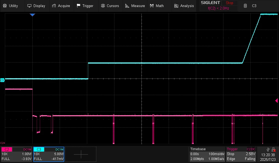Image resolution: width=279 pixels, height=163 pixels.
Task: Click the blue trigger position marker
Action: (32, 15)
